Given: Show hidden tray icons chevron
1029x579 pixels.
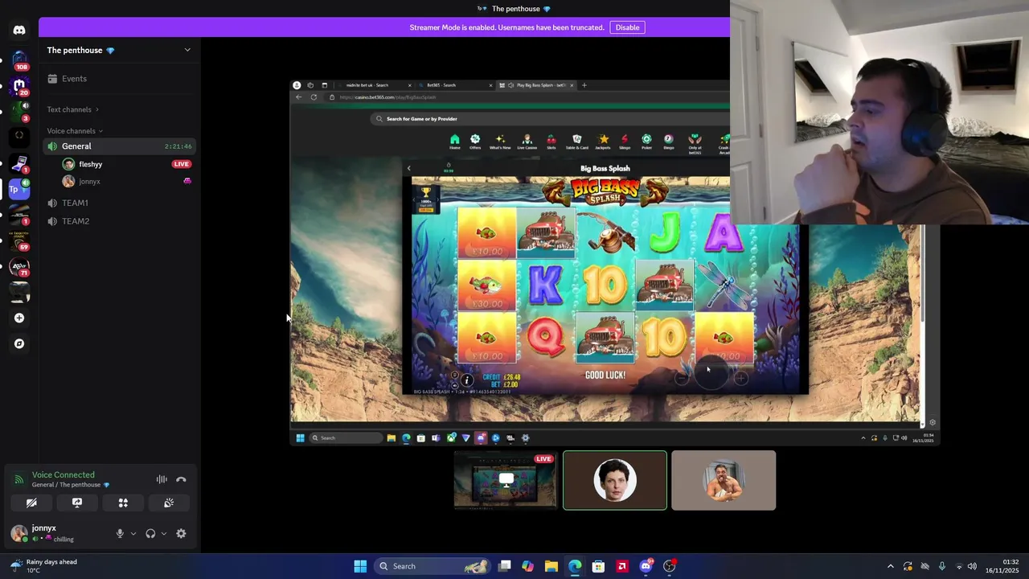Looking at the screenshot, I should (890, 566).
